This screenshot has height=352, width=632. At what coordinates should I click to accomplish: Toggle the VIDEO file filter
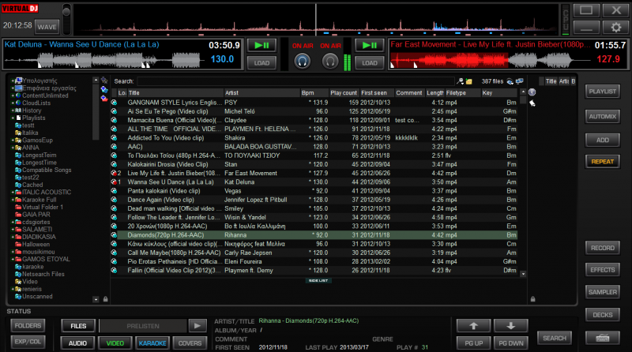tap(115, 343)
